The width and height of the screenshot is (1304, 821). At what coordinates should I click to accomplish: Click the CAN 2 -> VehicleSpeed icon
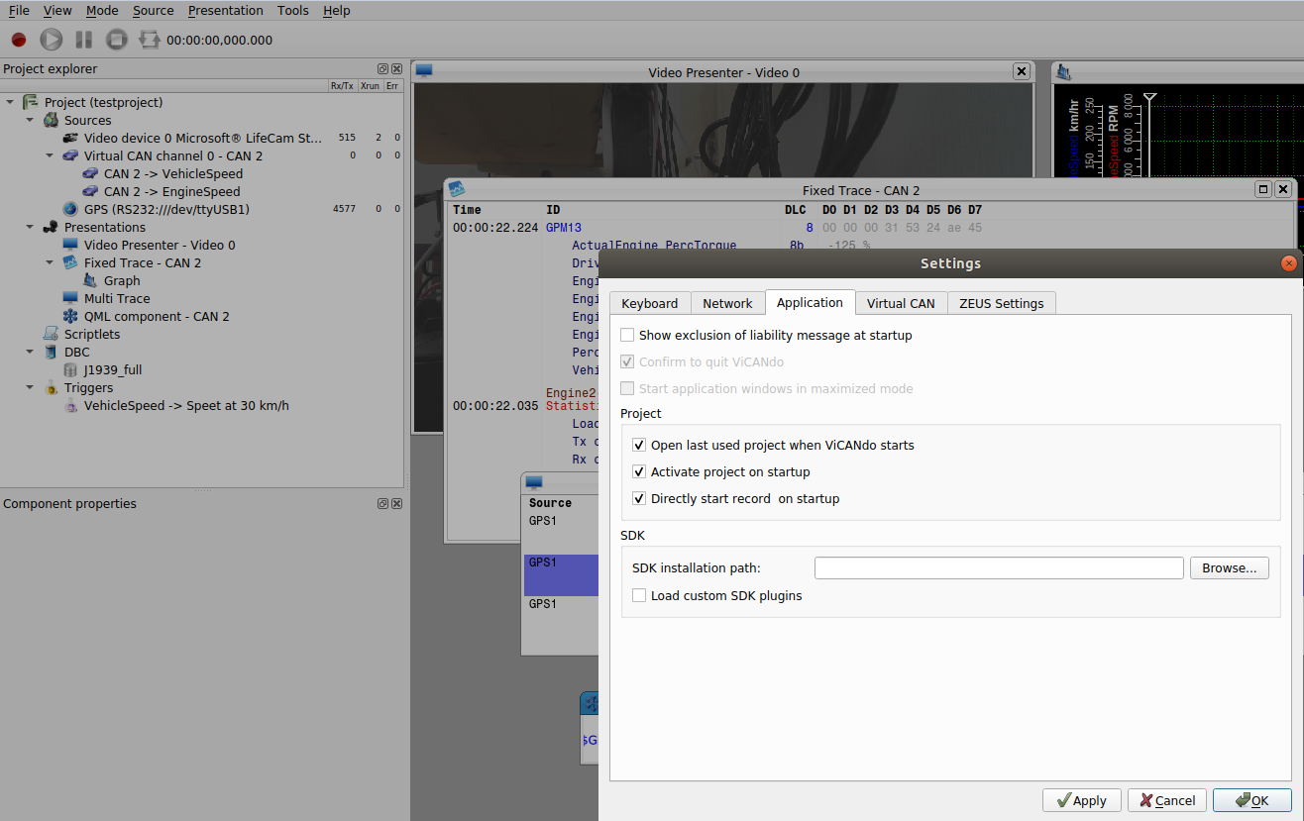(90, 174)
